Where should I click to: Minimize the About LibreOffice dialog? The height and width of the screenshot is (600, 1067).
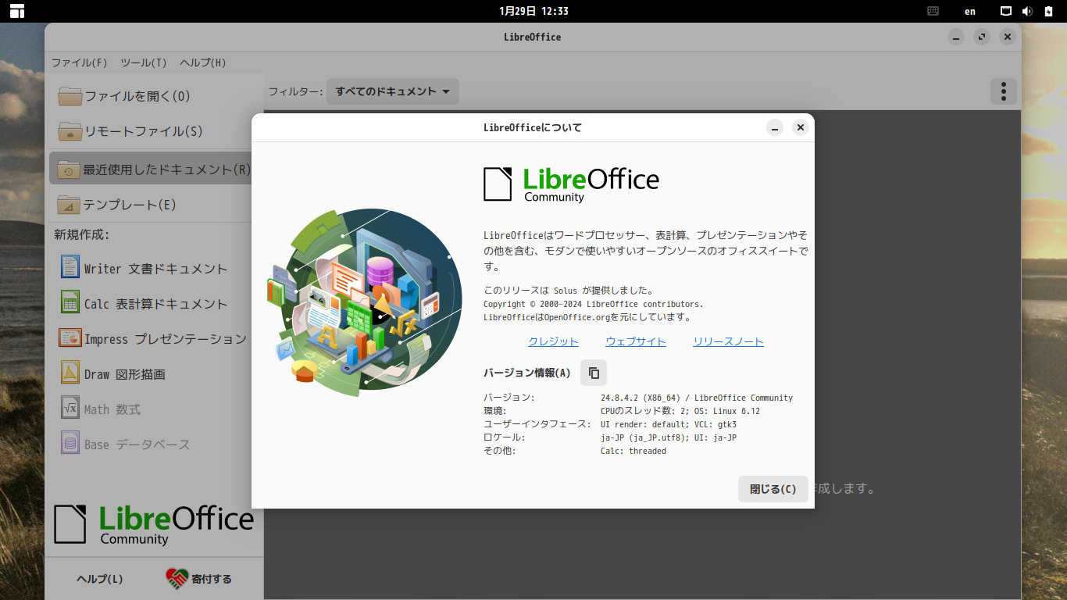[x=775, y=127]
